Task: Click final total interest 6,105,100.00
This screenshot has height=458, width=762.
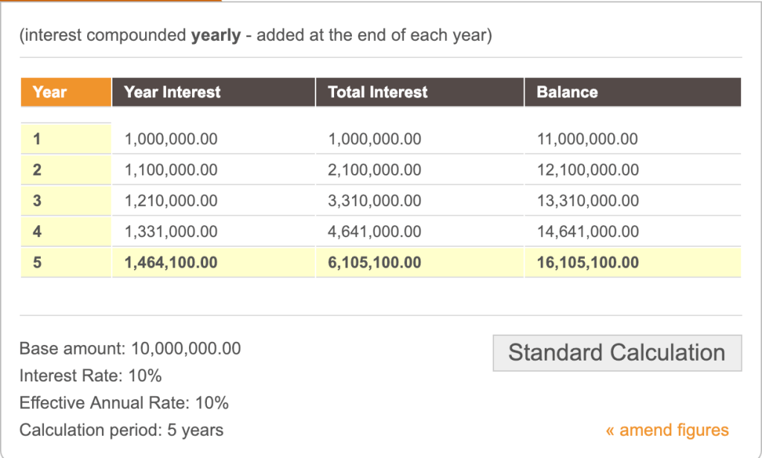Action: pyautogui.click(x=374, y=262)
